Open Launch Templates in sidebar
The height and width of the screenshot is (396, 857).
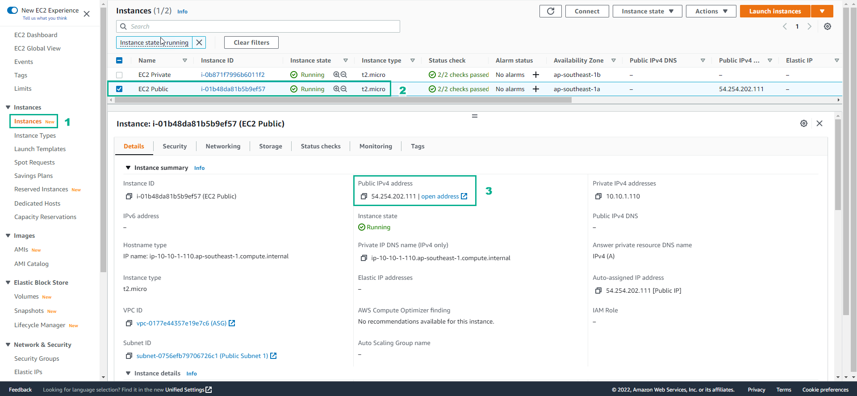(x=40, y=149)
